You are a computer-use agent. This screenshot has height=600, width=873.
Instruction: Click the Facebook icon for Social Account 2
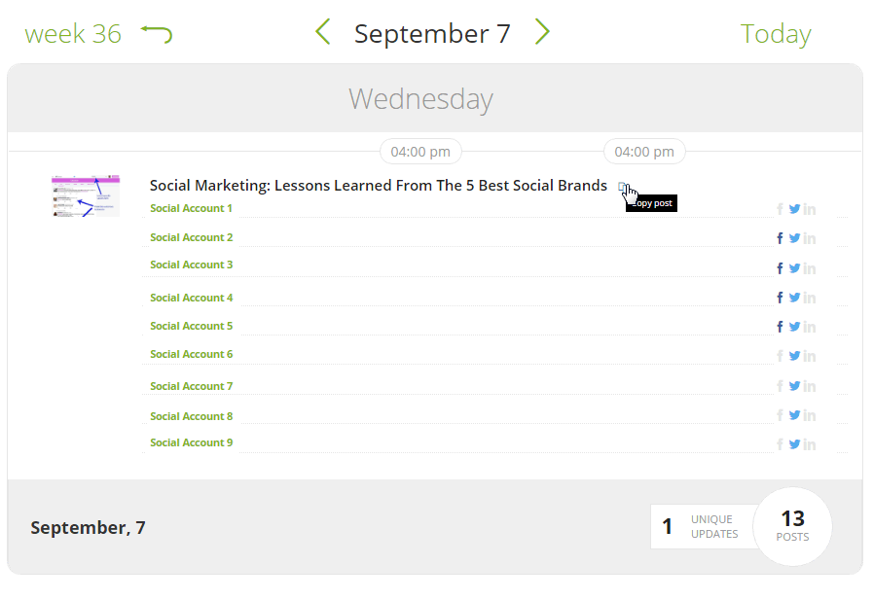(780, 238)
